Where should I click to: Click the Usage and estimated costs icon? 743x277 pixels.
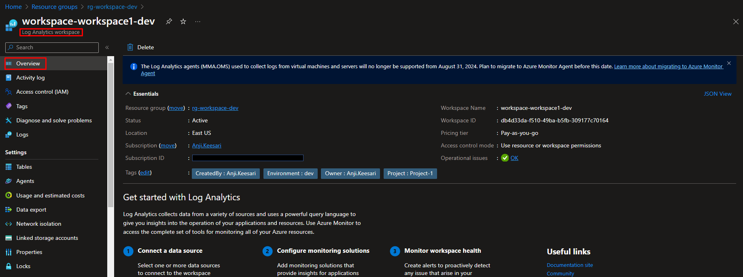8,195
